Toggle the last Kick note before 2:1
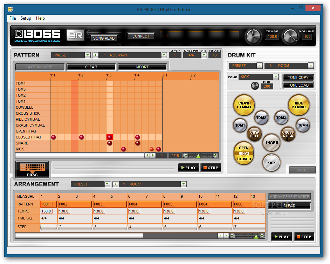 (158, 149)
